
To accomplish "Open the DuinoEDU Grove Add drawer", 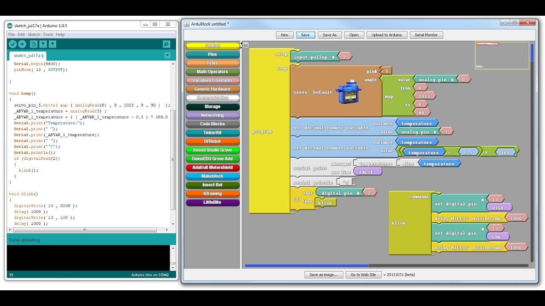I will click(x=212, y=159).
